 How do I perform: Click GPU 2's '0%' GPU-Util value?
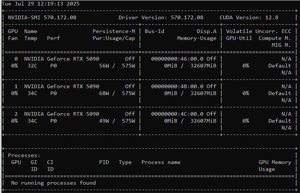pos(245,121)
